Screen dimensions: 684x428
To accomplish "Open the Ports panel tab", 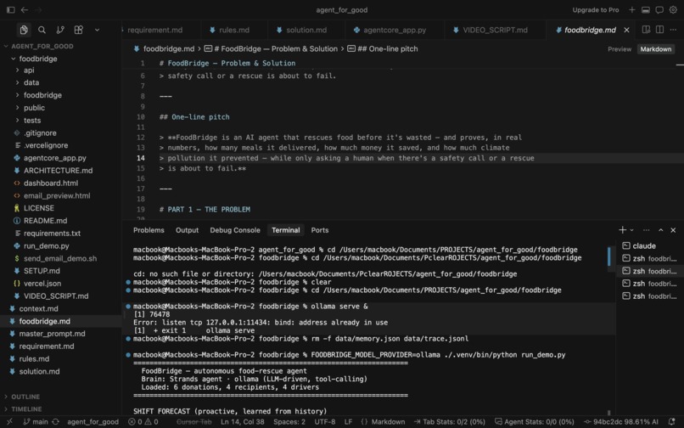I will pos(320,230).
